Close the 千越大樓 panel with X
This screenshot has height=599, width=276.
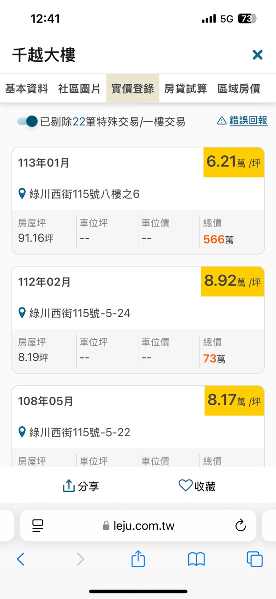point(257,55)
